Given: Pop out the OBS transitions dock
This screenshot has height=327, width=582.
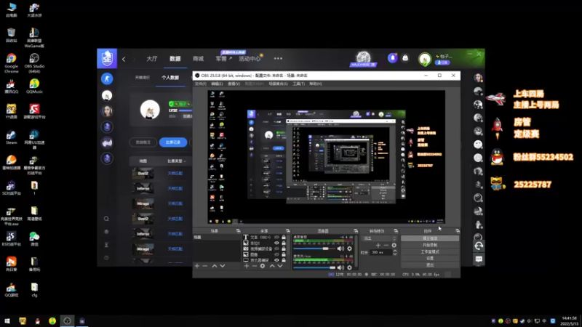Looking at the screenshot, I should (396, 231).
